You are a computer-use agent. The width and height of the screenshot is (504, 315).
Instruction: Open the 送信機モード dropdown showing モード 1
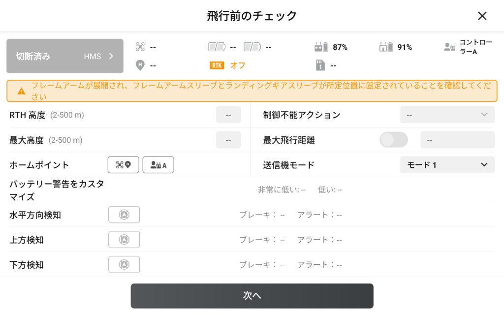[x=447, y=165]
